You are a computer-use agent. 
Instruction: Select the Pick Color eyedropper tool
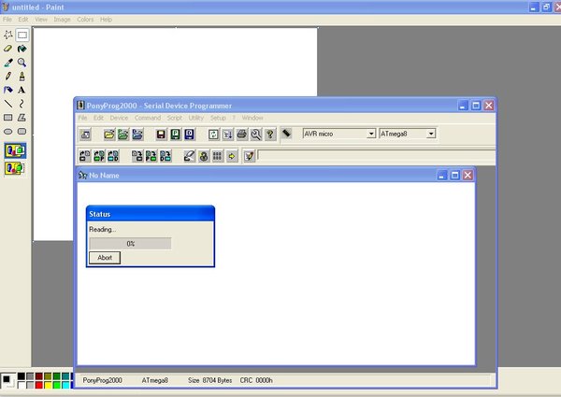8,63
